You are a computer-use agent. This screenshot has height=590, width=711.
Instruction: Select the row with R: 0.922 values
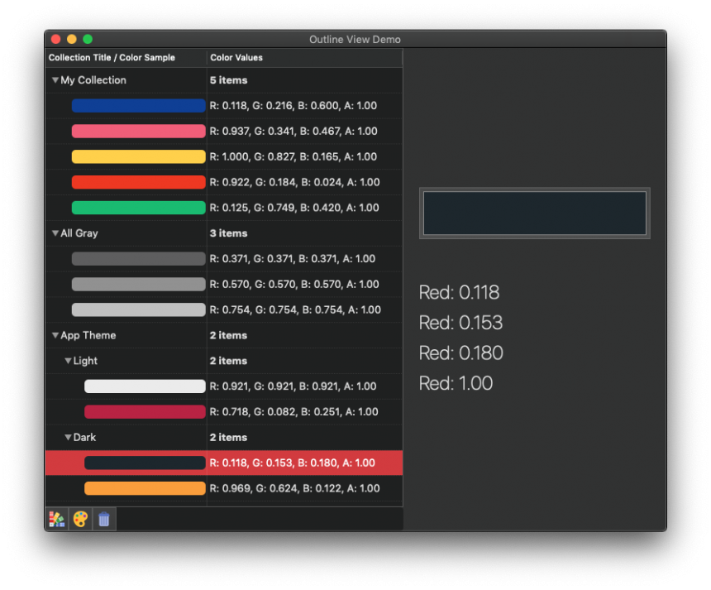click(294, 182)
